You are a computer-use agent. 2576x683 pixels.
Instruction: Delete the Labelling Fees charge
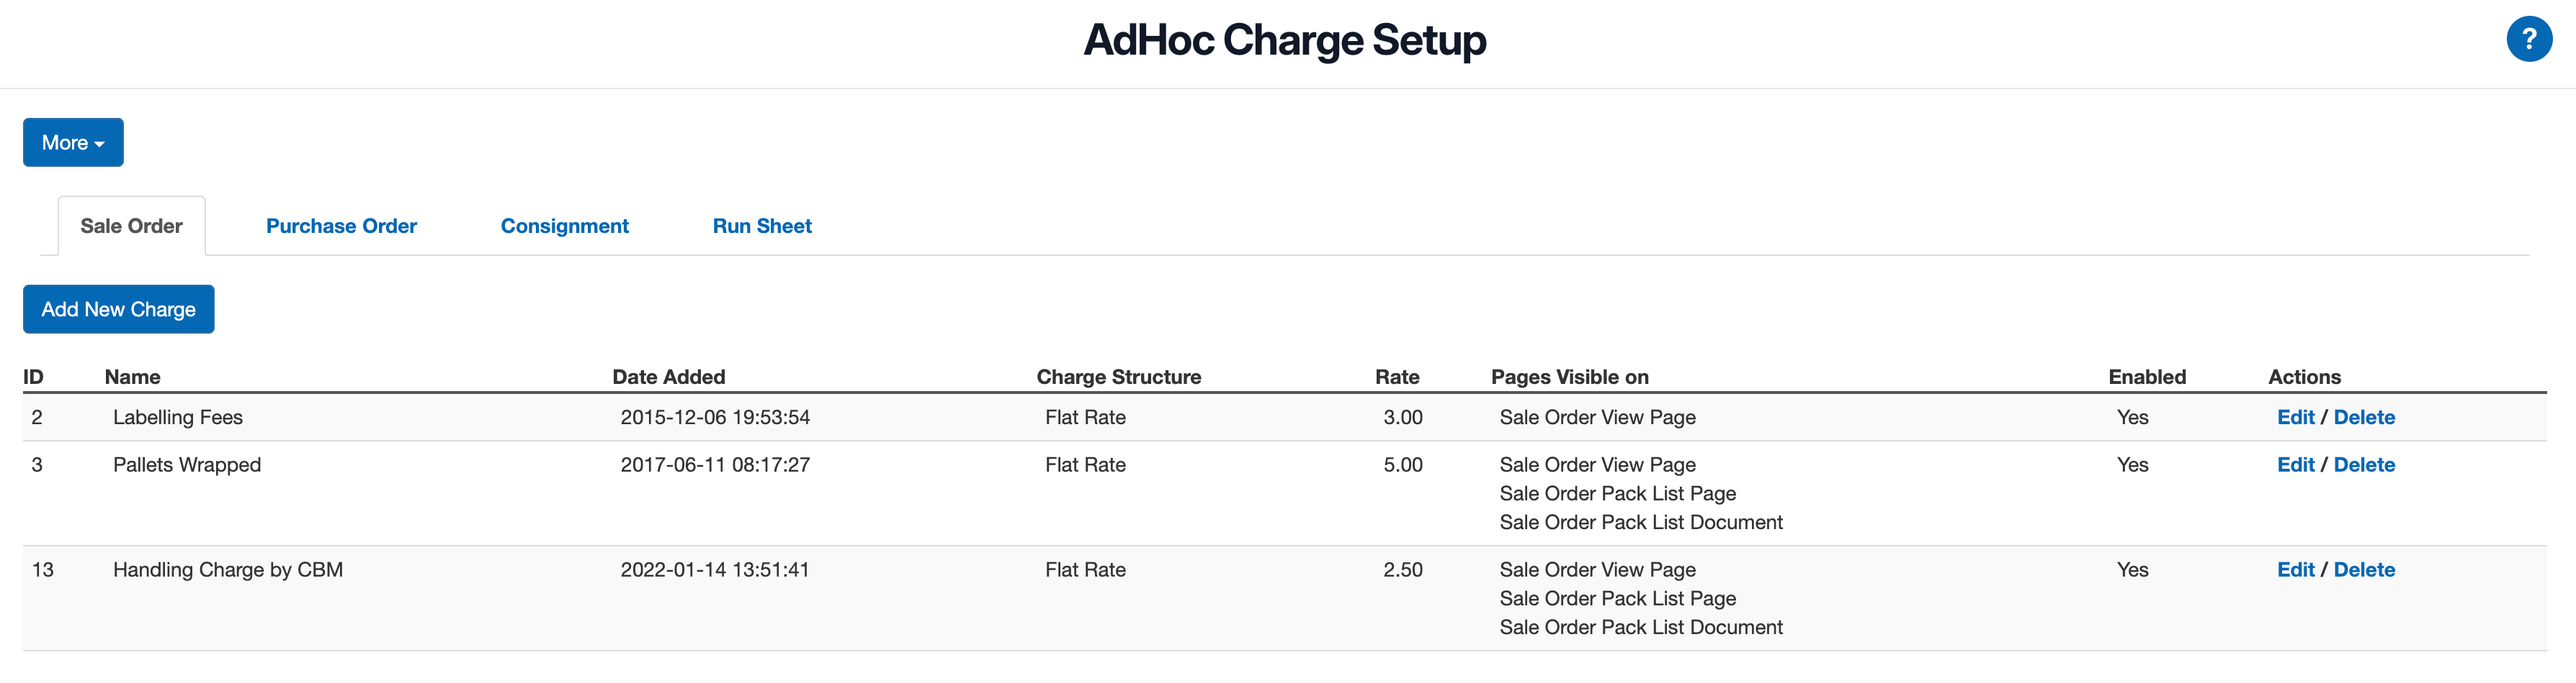2365,416
